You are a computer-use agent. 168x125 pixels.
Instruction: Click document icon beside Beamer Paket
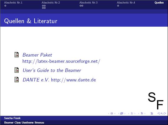pos(17,55)
